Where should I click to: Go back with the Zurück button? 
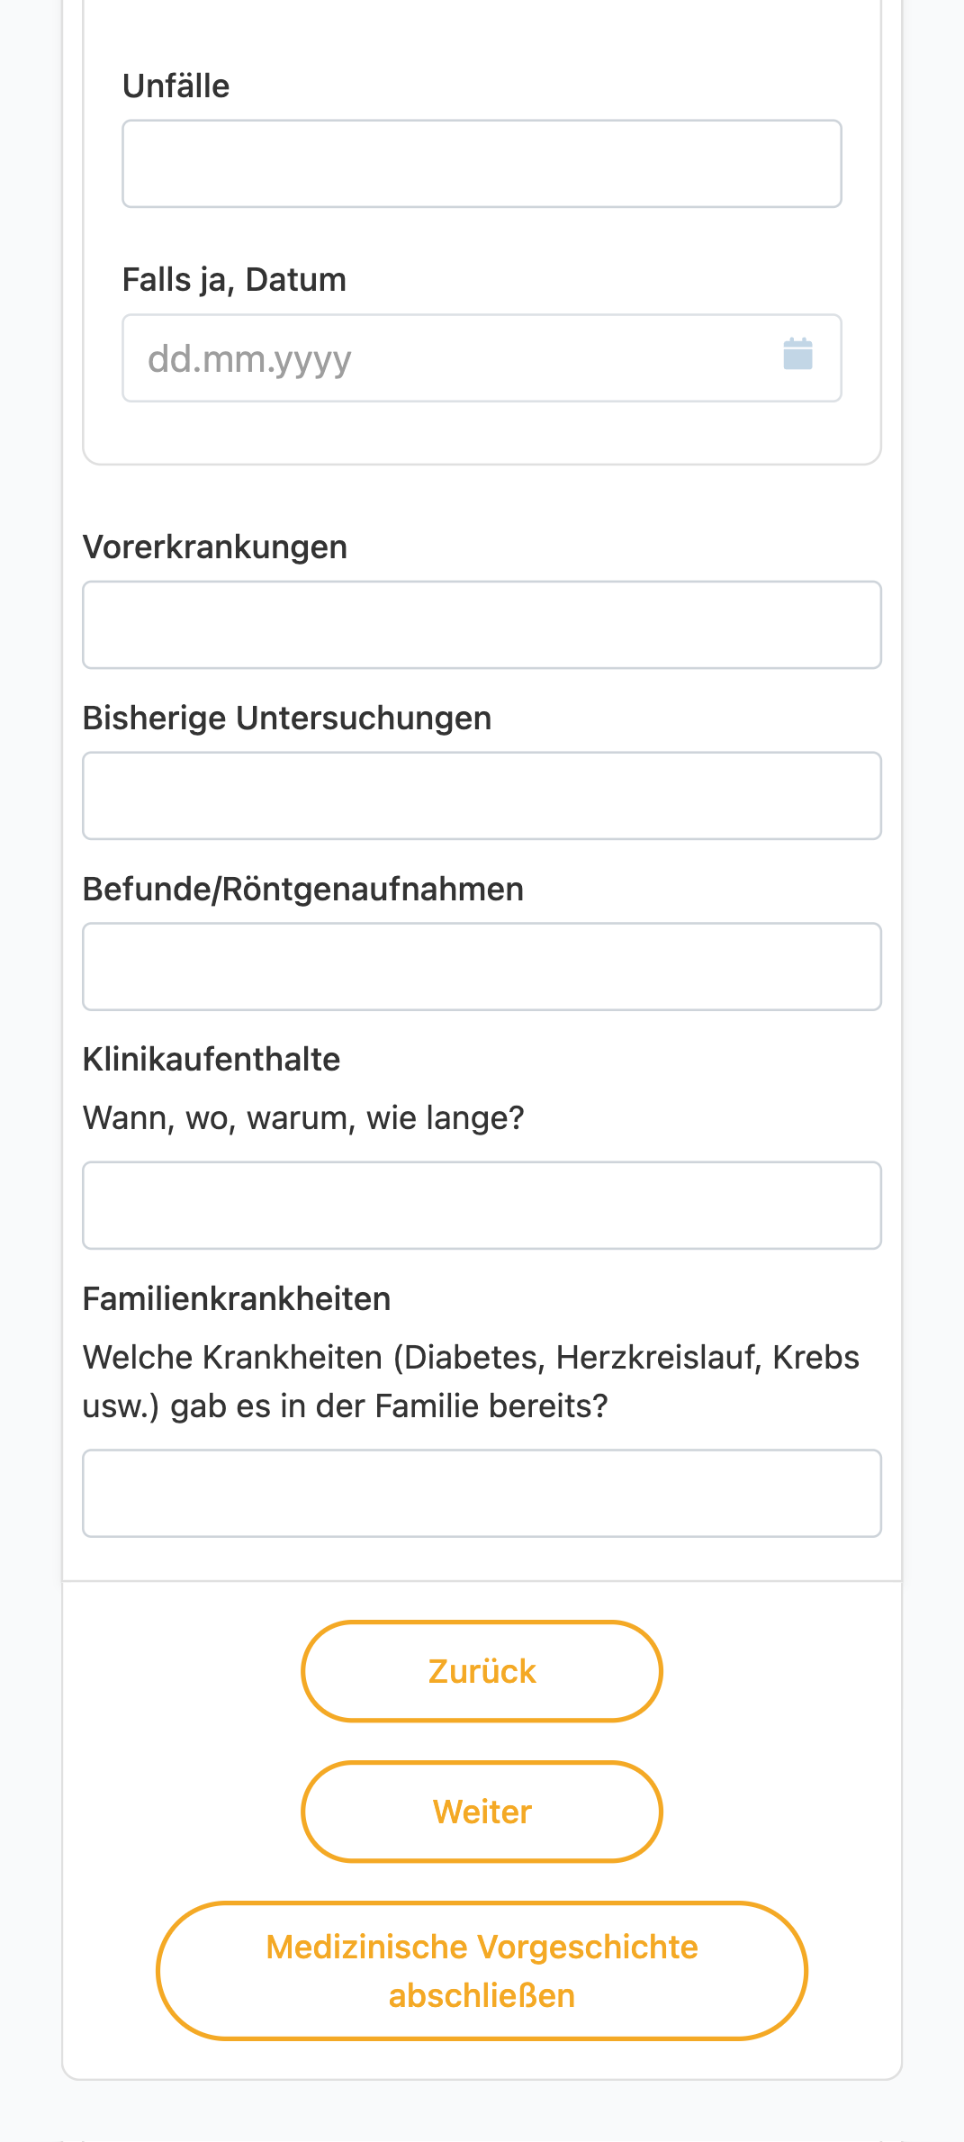[482, 1671]
